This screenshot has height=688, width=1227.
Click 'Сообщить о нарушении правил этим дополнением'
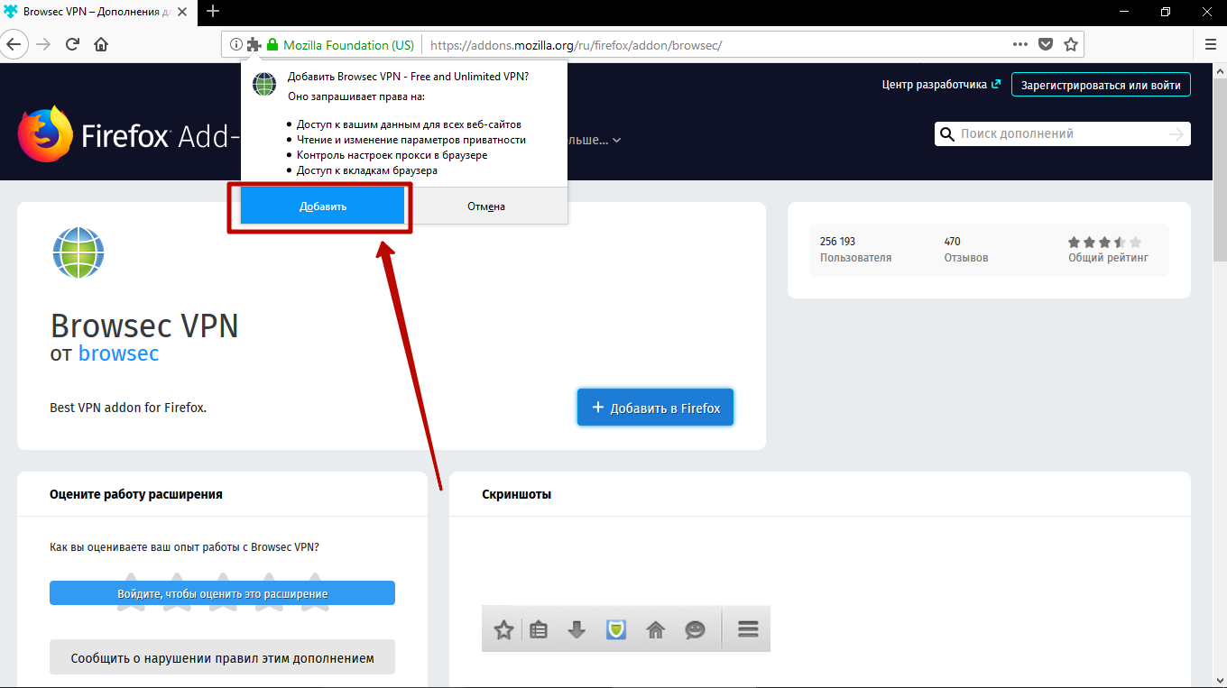coord(222,657)
